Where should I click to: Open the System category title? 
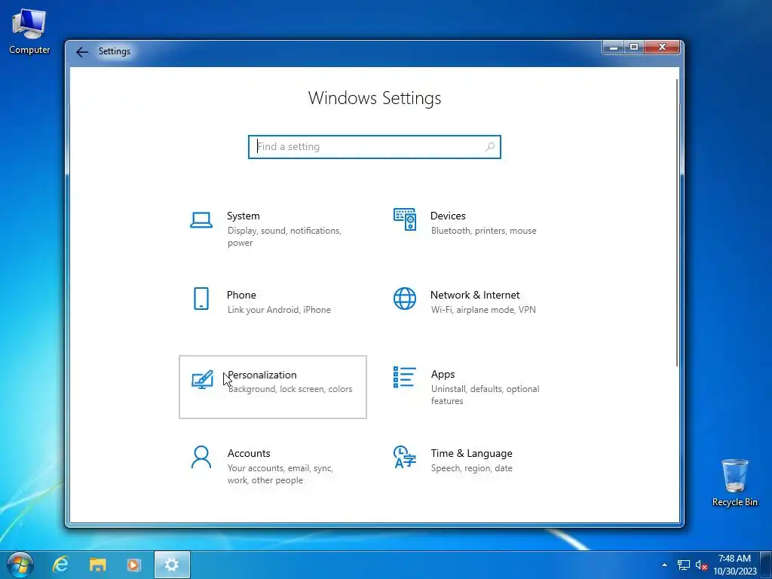pos(244,216)
